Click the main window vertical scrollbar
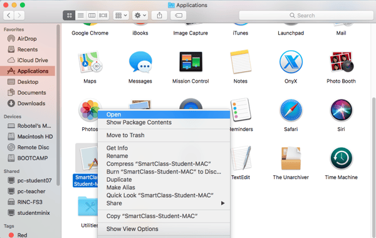 click(x=374, y=168)
